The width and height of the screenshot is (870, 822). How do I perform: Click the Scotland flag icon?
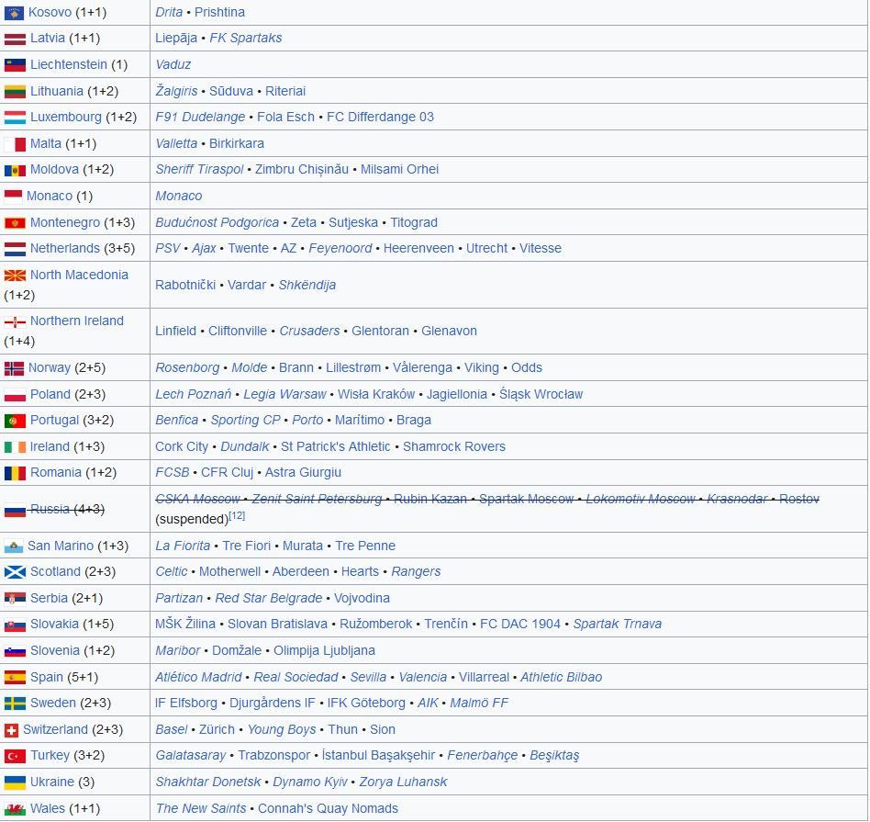point(15,572)
